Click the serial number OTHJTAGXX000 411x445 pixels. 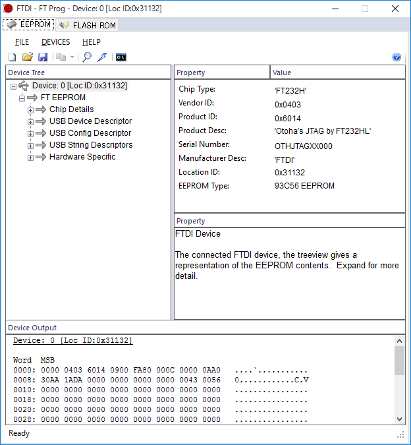click(303, 146)
